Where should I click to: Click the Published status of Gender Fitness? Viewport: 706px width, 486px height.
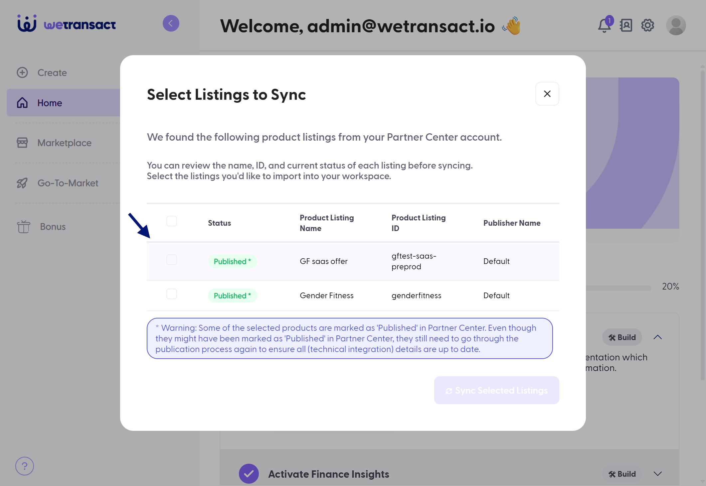click(232, 296)
